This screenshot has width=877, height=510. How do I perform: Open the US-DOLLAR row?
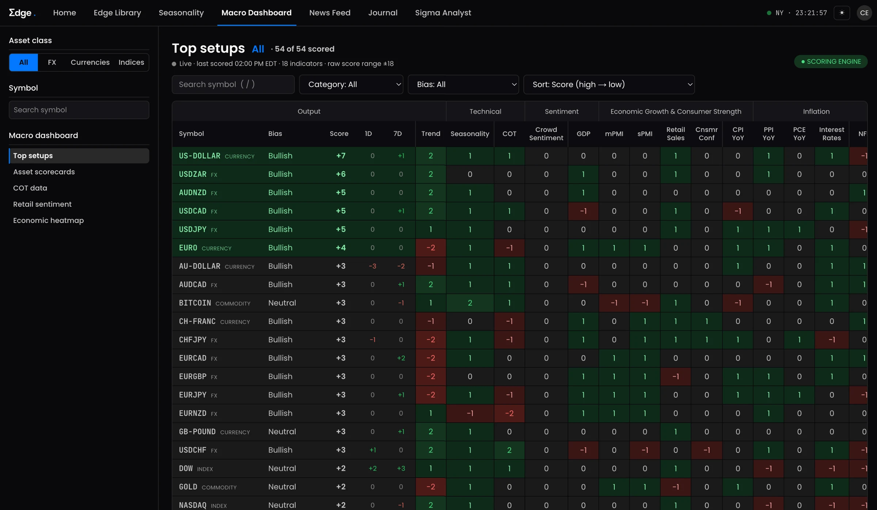click(x=520, y=156)
